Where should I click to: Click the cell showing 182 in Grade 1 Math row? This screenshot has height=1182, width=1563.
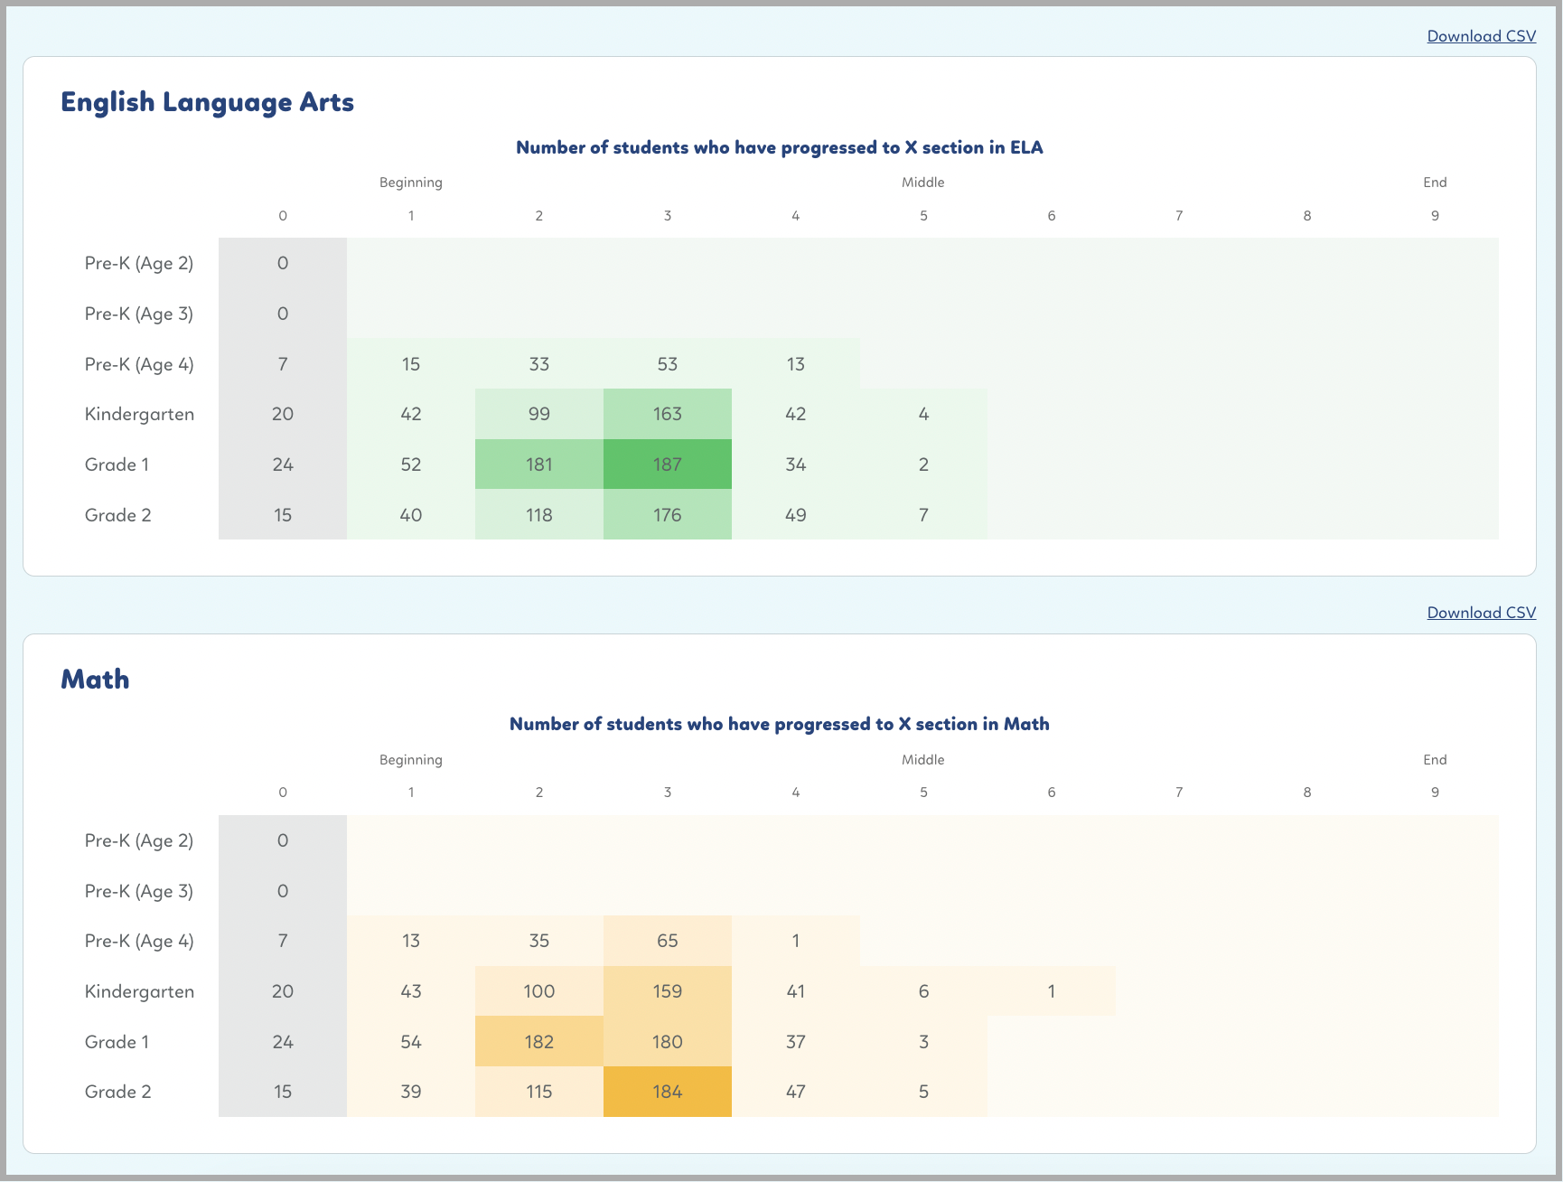[x=538, y=1041]
